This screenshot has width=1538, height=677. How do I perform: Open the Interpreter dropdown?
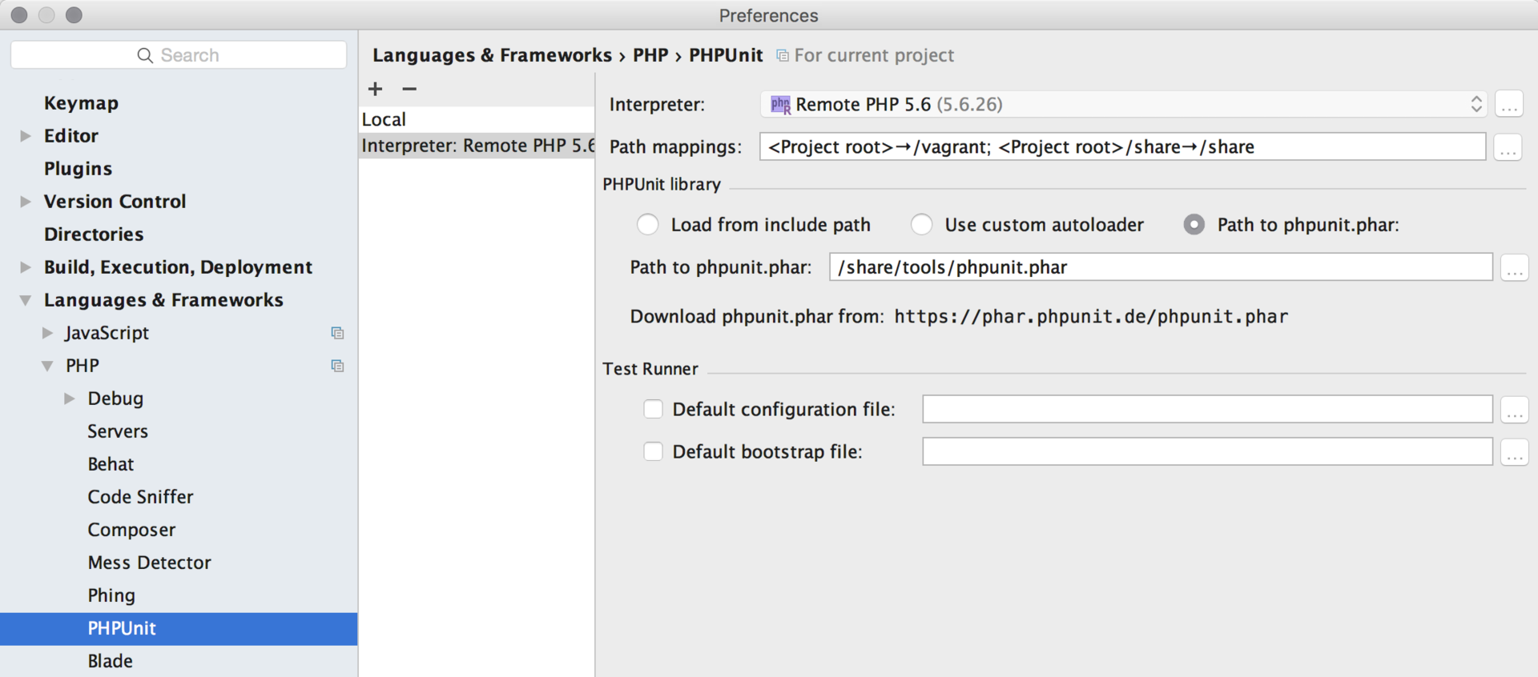[x=1121, y=105]
